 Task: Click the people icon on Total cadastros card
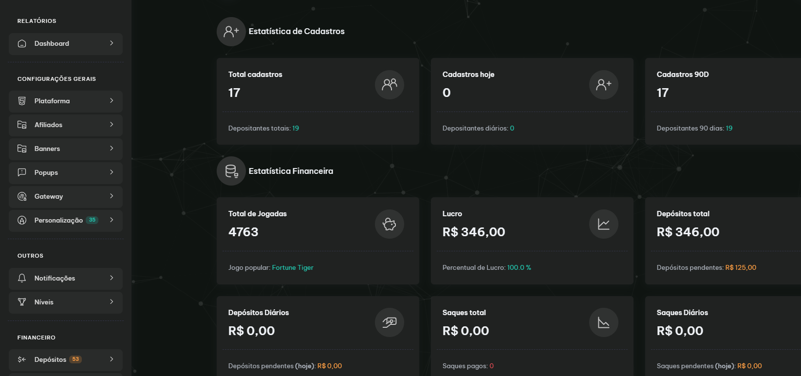tap(389, 84)
